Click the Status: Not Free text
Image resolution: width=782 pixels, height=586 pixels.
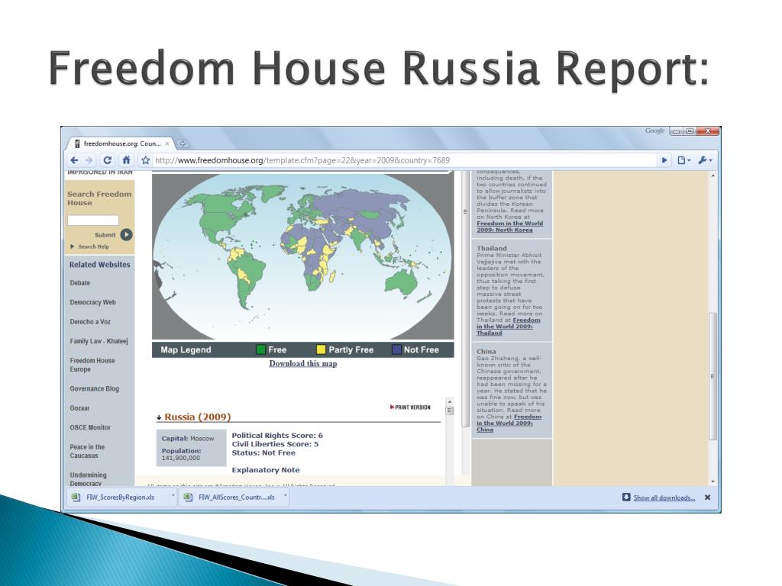click(263, 453)
